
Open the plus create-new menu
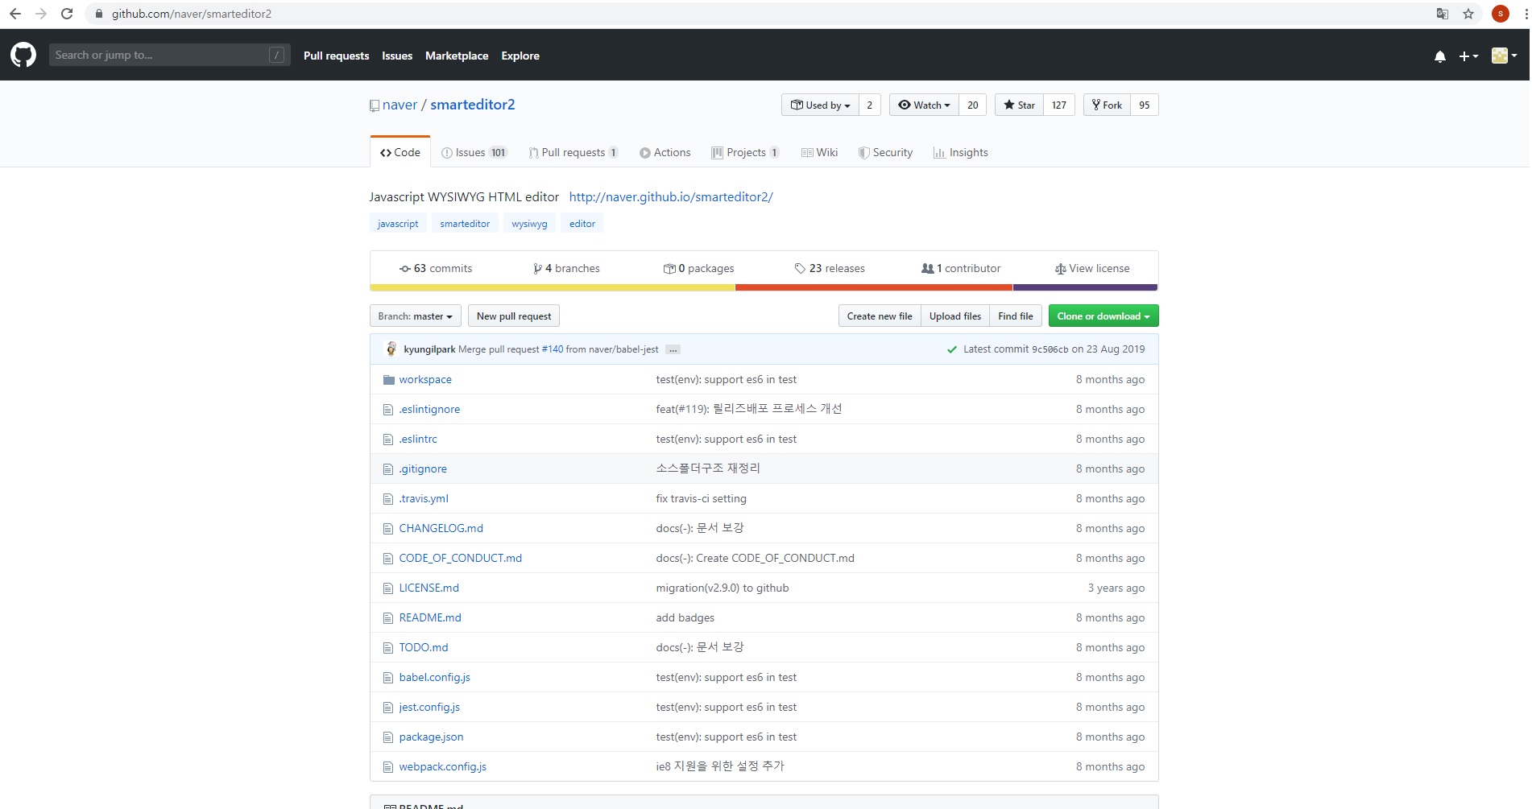[x=1468, y=56]
